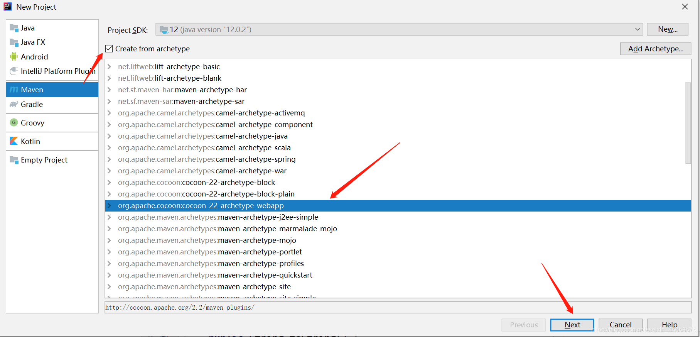Click the SDK folder icon in dropdown

click(164, 30)
